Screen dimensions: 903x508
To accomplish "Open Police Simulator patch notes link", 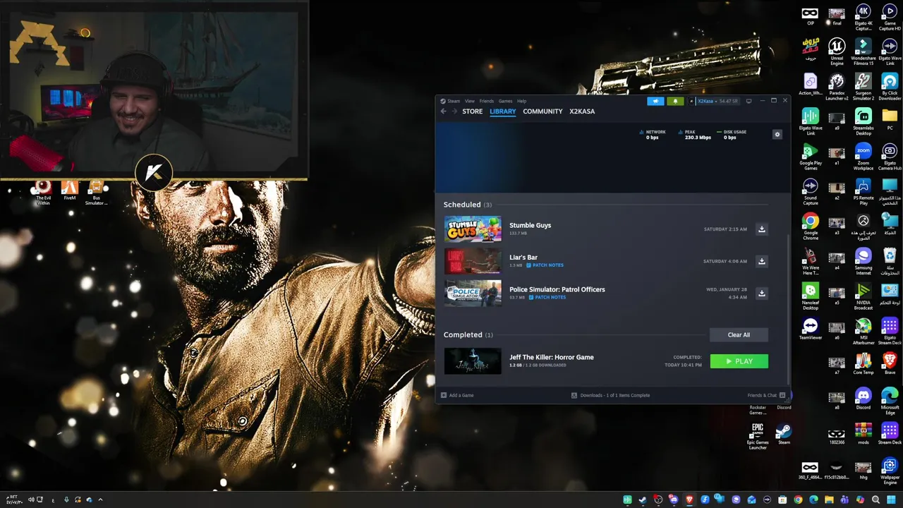I will (x=547, y=297).
